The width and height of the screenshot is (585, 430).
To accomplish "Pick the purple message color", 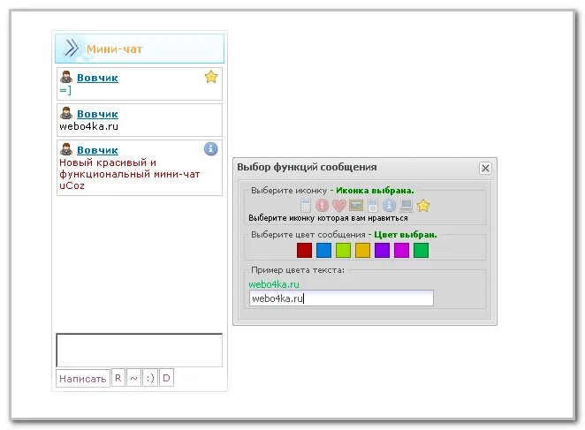I will point(382,250).
